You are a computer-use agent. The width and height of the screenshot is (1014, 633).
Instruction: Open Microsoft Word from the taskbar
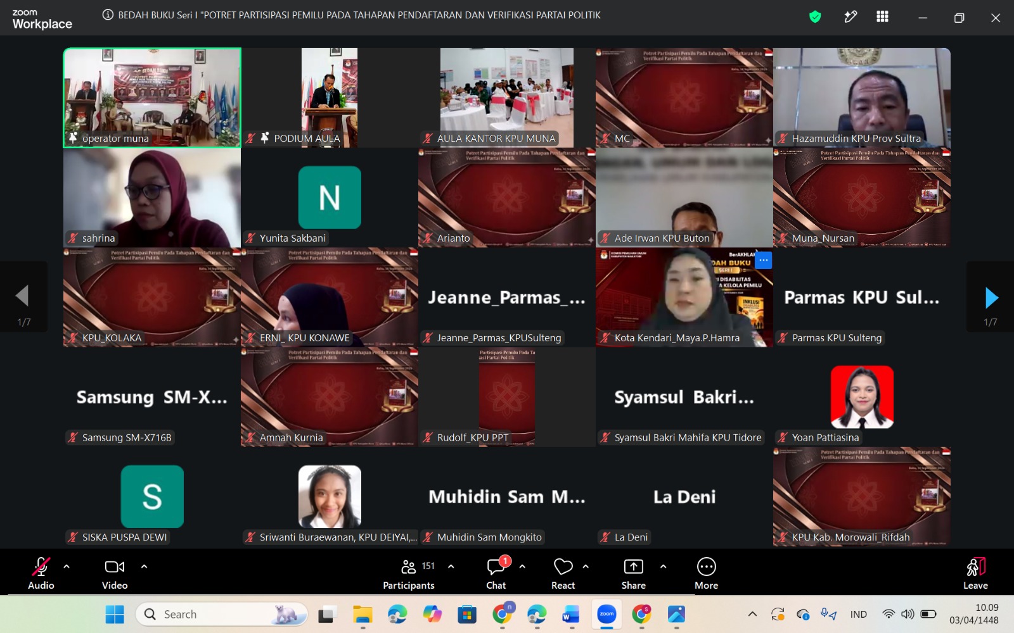pyautogui.click(x=571, y=614)
